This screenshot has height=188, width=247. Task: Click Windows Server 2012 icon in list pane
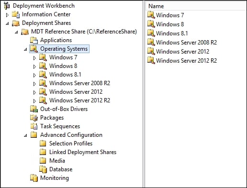coord(151,51)
